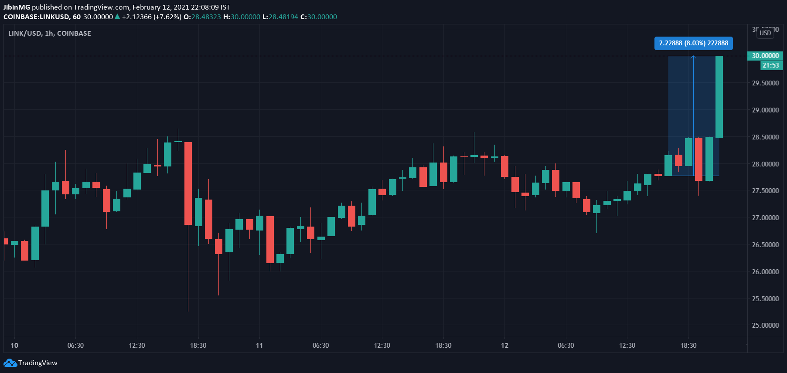Click the green up-triangle change indicator
This screenshot has height=373, width=787.
tap(117, 17)
